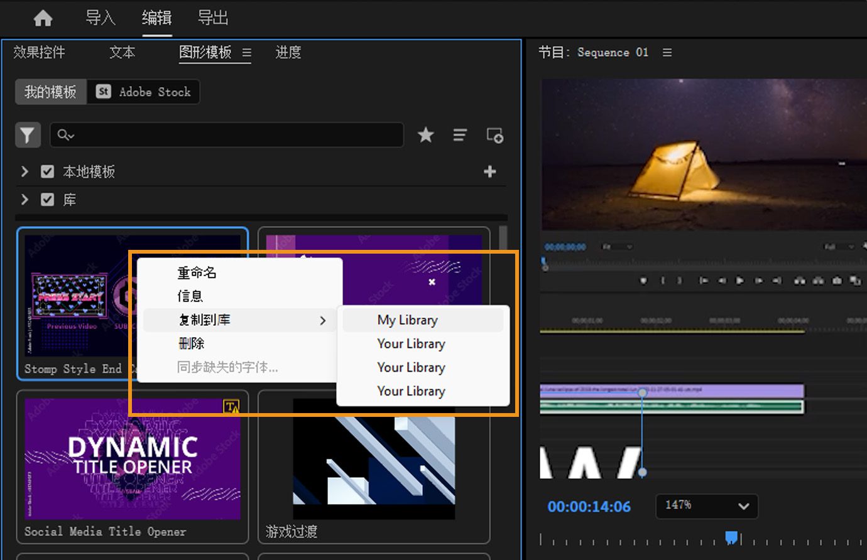867x560 pixels.
Task: Open the graphics template panel menu icon
Action: 247,53
